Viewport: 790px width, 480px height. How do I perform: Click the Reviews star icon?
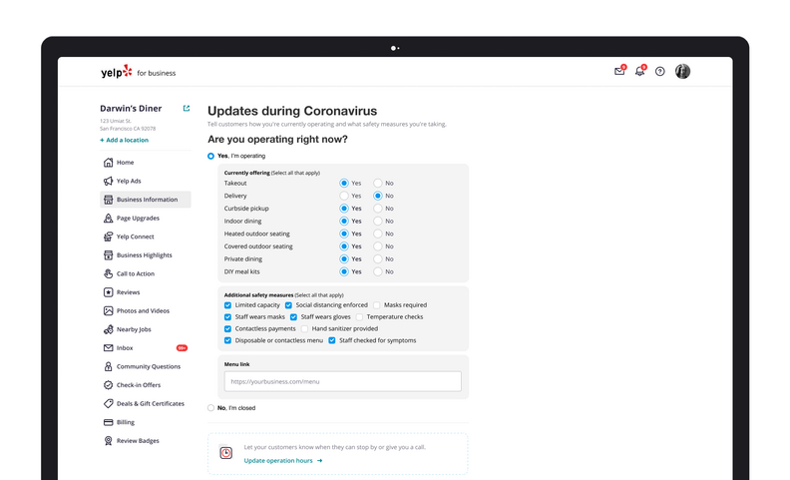pyautogui.click(x=108, y=292)
